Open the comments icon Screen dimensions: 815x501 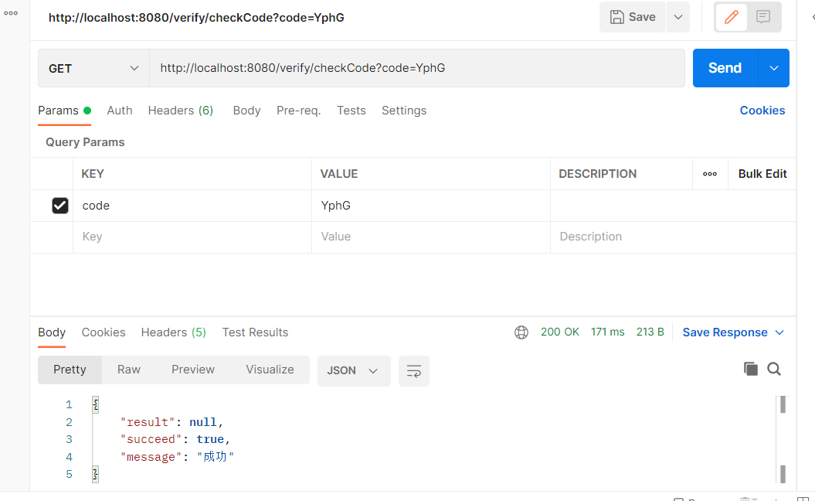click(763, 17)
